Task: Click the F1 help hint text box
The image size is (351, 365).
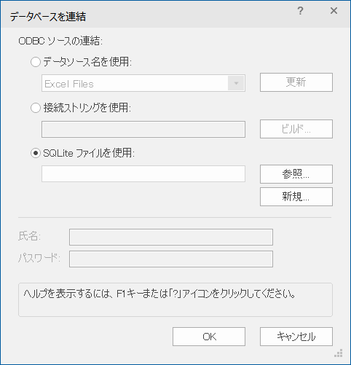Action: (x=175, y=299)
